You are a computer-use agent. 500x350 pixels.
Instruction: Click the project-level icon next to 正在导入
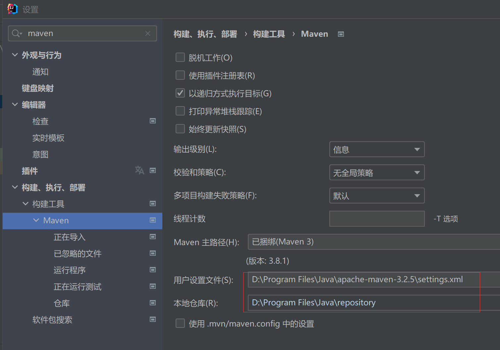153,237
